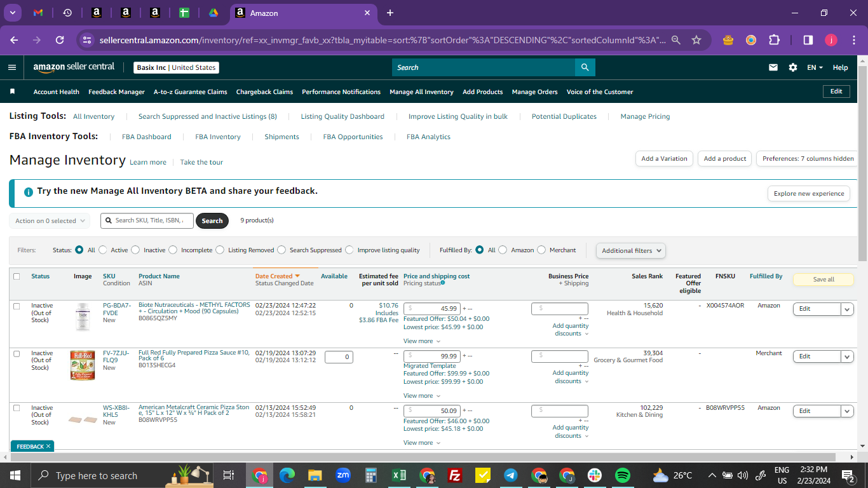
Task: Click the Amazon Seller Central logo
Action: (74, 67)
